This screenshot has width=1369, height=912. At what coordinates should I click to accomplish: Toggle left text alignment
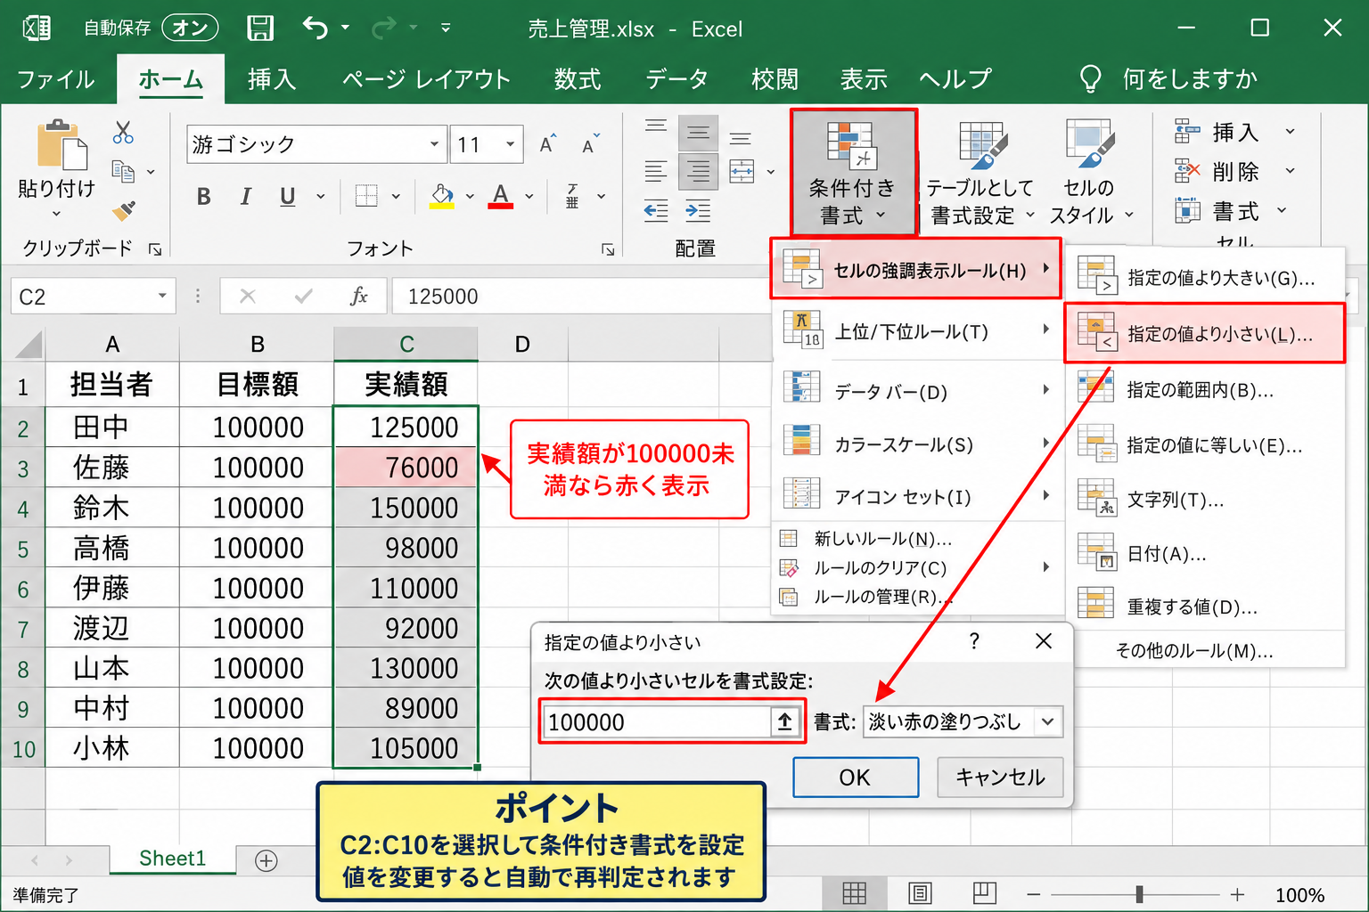[656, 171]
